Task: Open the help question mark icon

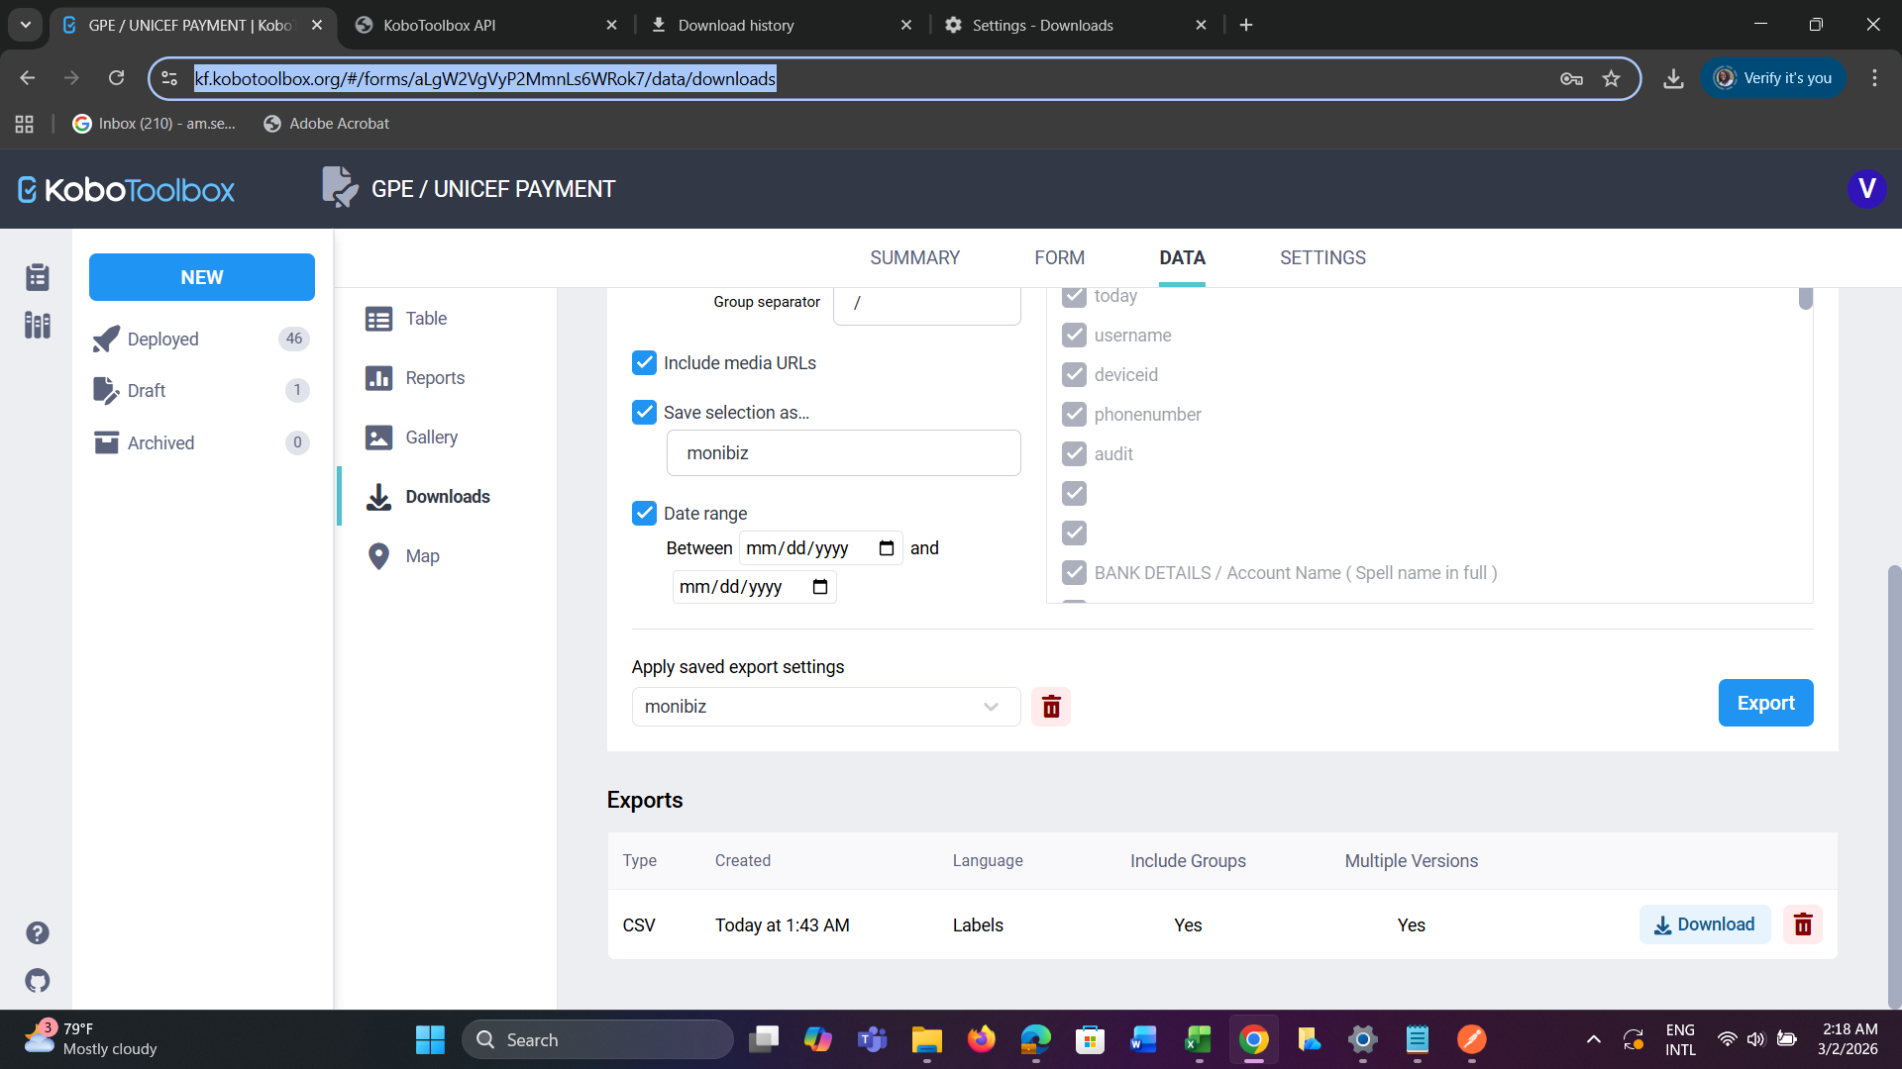Action: point(38,932)
